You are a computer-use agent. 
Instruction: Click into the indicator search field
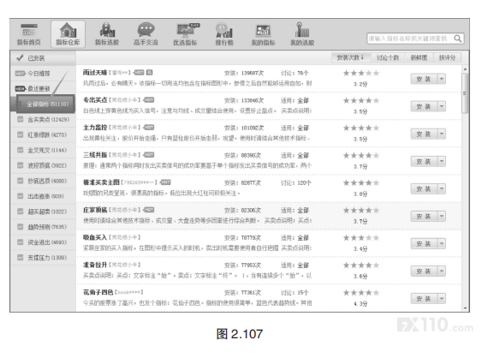410,39
